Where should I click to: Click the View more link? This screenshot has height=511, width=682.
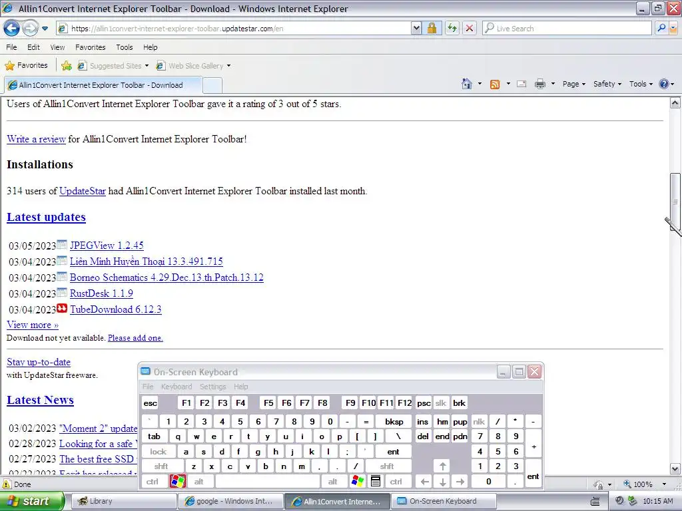tap(33, 325)
